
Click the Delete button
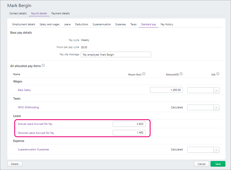(15, 164)
